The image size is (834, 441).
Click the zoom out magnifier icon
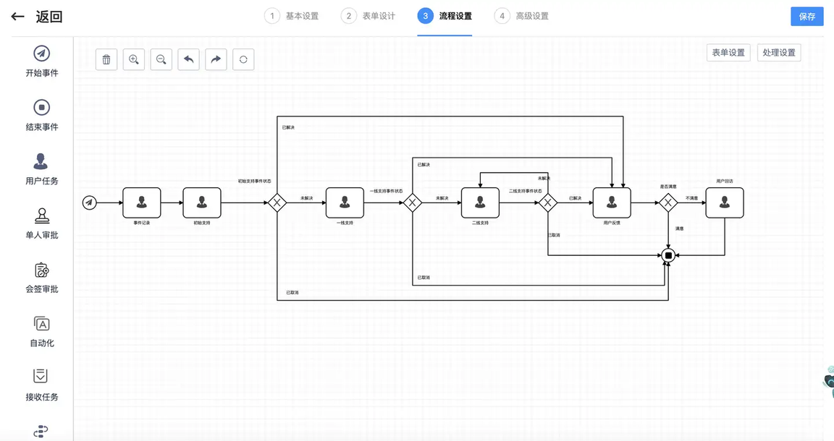pos(161,59)
